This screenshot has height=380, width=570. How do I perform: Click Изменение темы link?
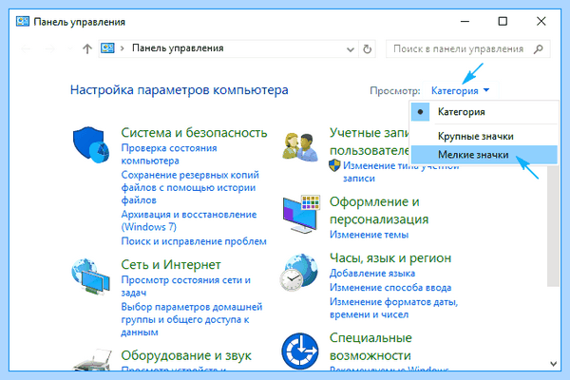coord(369,235)
